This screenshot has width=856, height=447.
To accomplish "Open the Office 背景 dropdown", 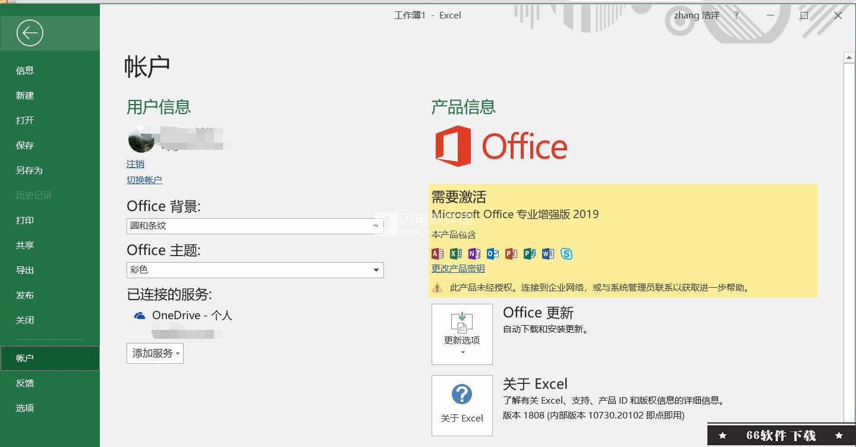I will (255, 226).
